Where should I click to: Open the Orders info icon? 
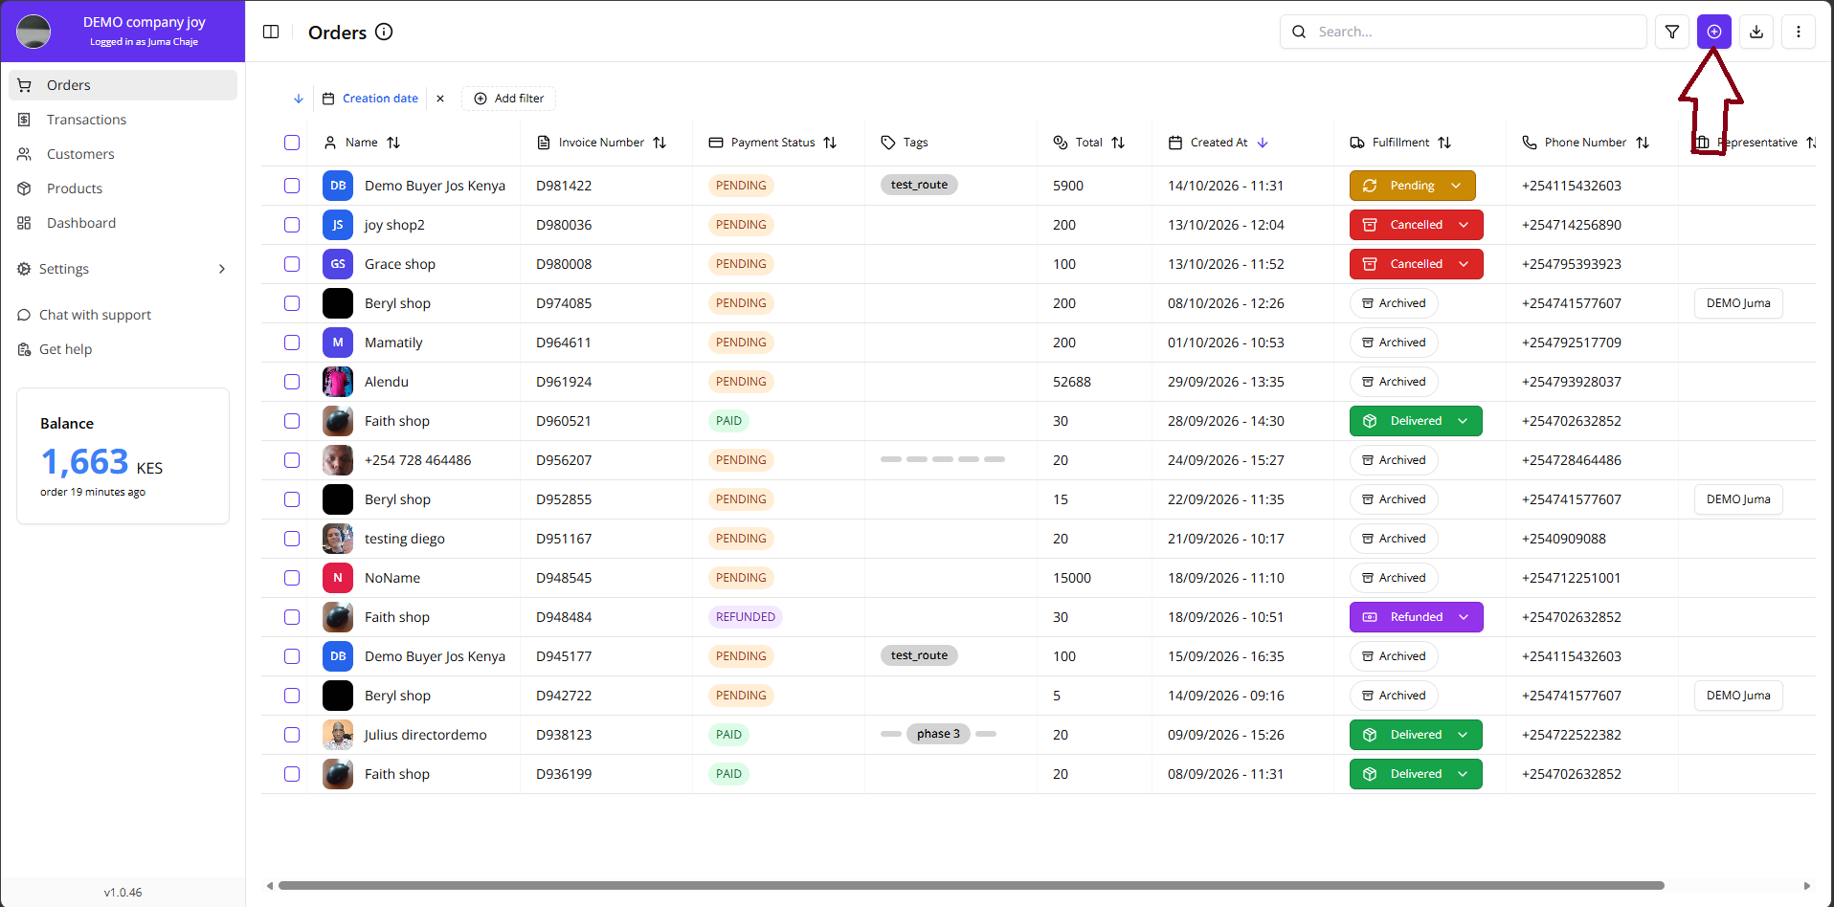(x=384, y=32)
